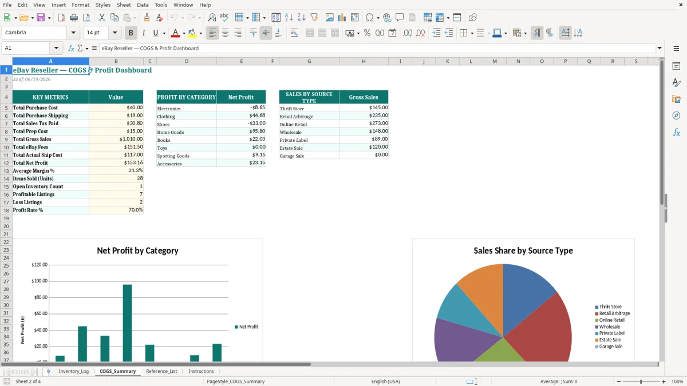The image size is (687, 386).
Task: Open Find and Replace
Action: (212, 18)
